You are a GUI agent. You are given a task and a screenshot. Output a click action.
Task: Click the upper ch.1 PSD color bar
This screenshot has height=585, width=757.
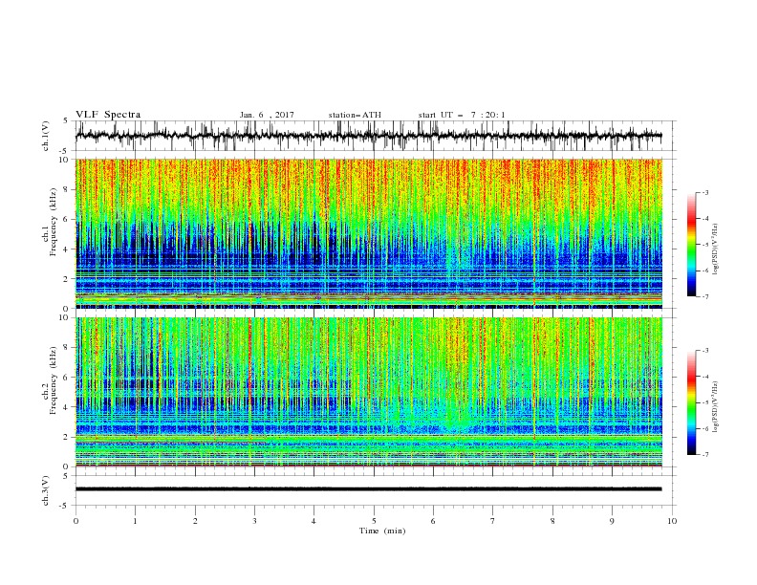click(x=691, y=245)
